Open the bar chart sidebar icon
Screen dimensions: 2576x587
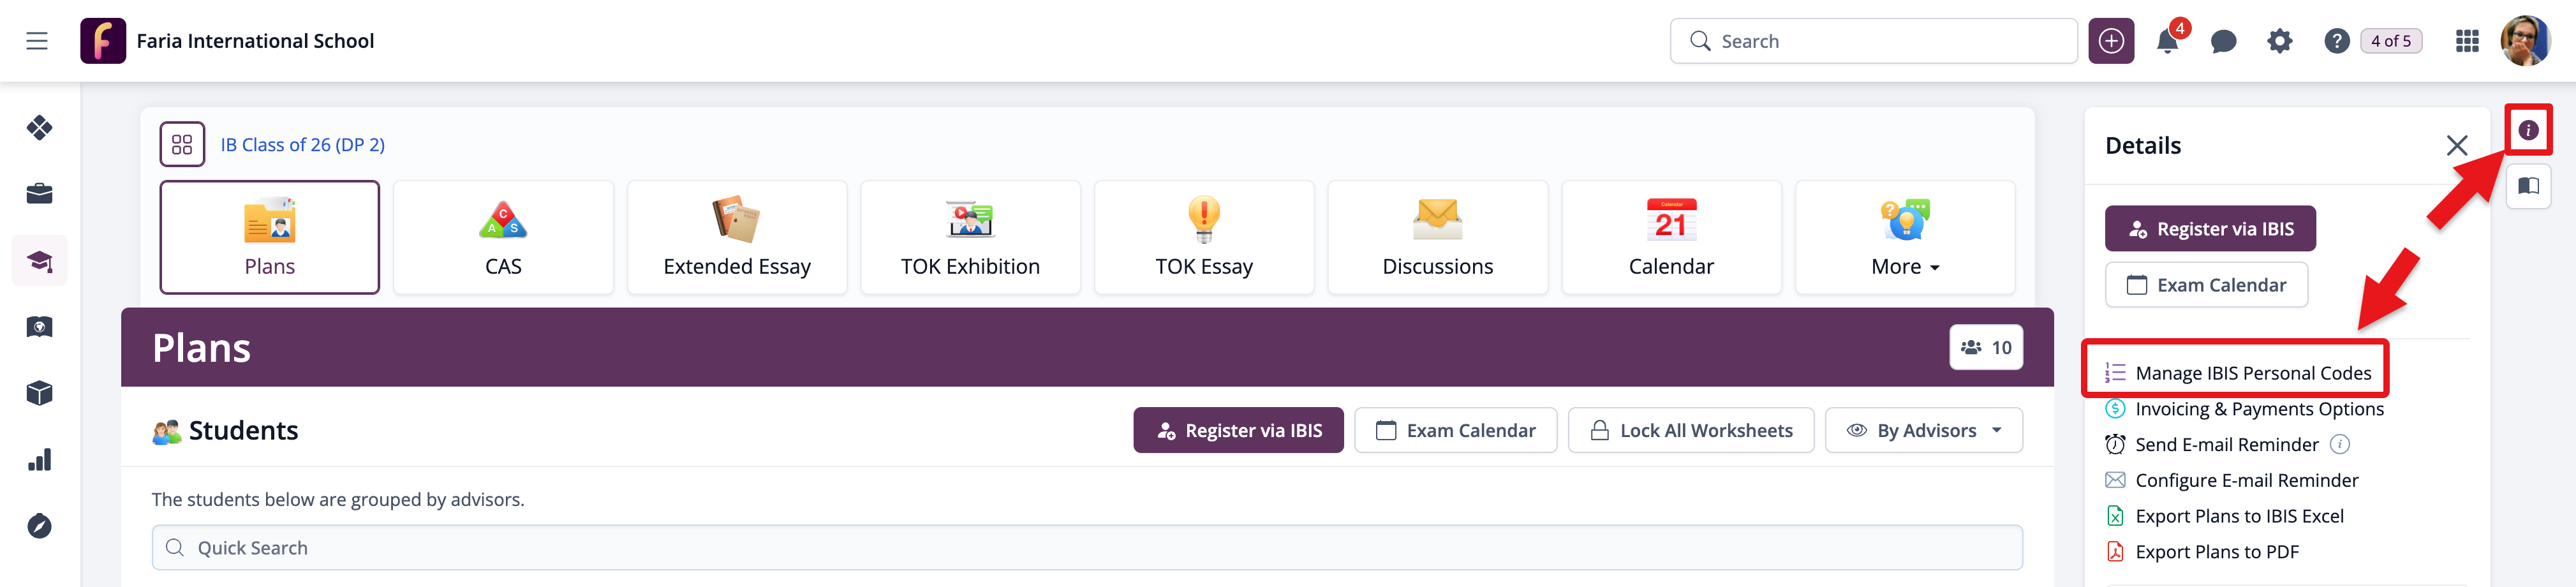point(40,460)
